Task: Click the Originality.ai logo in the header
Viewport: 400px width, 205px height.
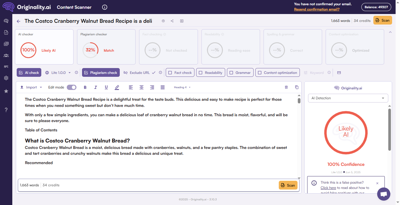Action: click(27, 7)
